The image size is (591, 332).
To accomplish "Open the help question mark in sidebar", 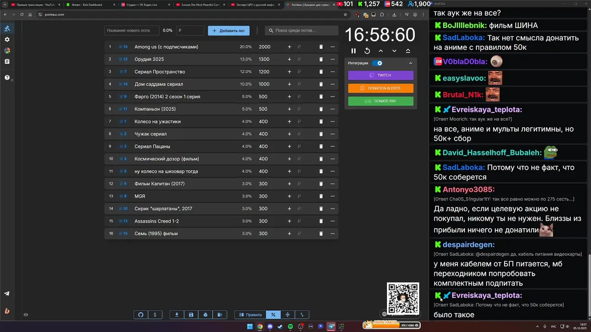I will (7, 77).
